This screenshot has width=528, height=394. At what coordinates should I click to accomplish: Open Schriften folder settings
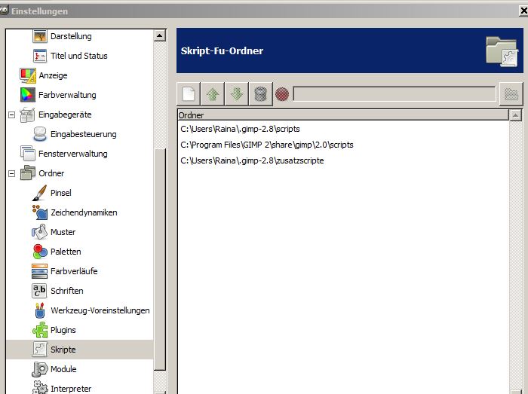tap(66, 291)
